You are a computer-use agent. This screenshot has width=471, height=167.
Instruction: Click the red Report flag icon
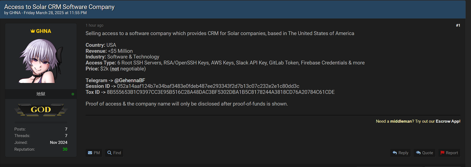(442, 153)
